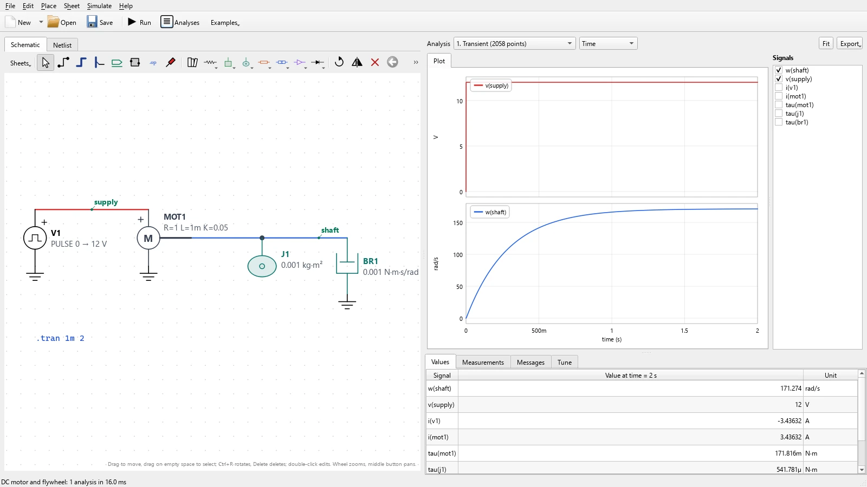Click the gray back arrow icon
867x487 pixels.
(x=393, y=62)
